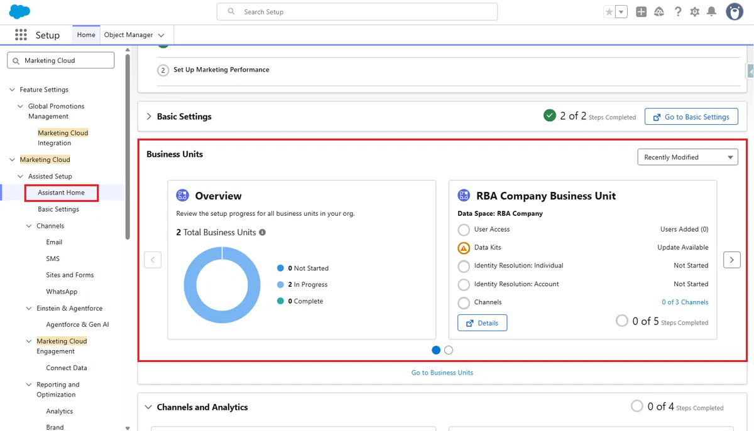The height and width of the screenshot is (431, 754).
Task: Open SMS channel in sidebar
Action: 53,258
